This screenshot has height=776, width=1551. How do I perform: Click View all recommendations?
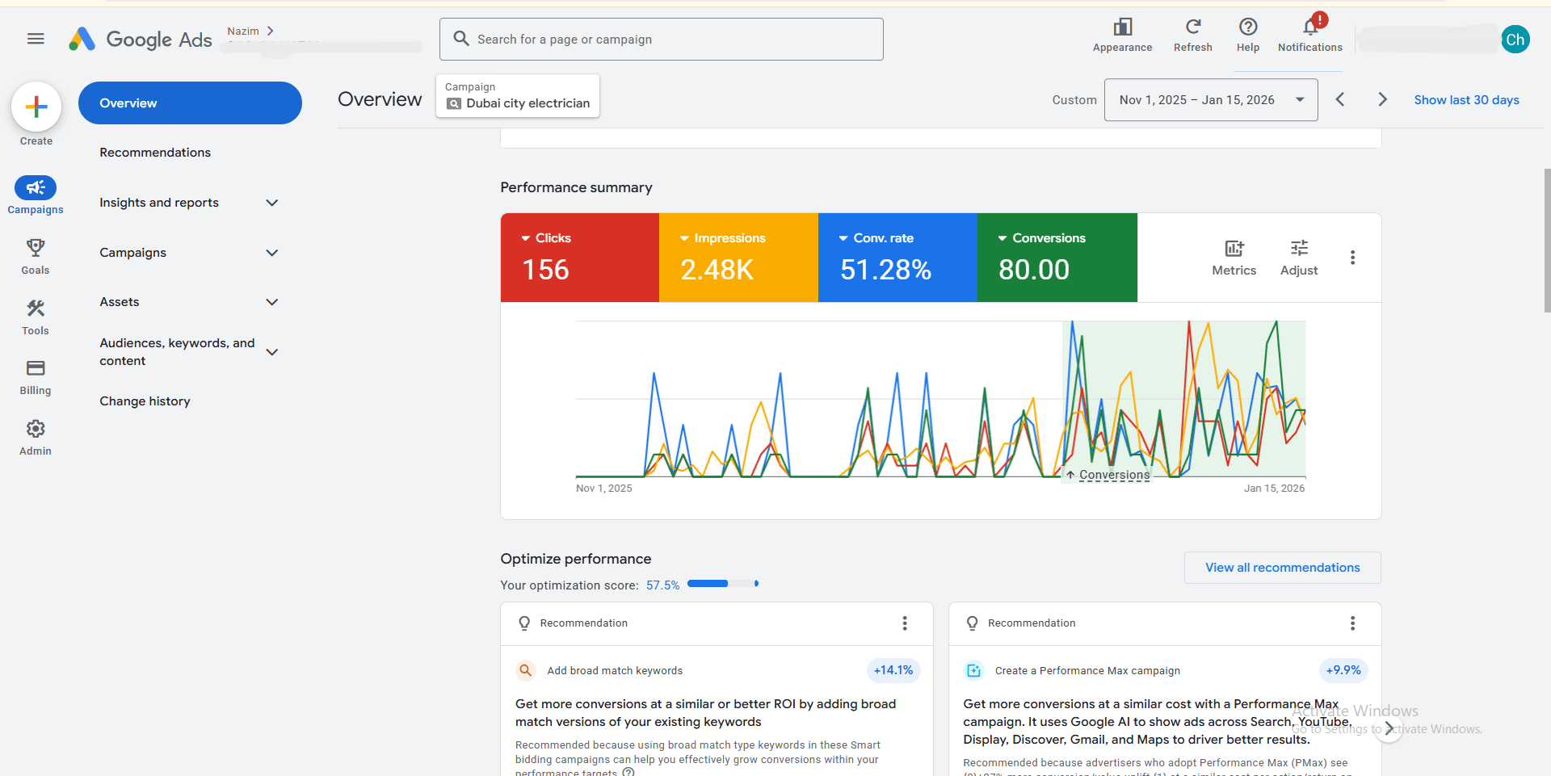point(1282,567)
